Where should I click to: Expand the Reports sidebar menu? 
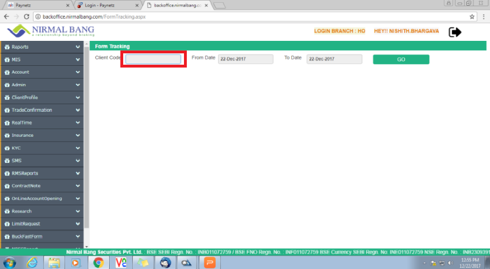[x=42, y=47]
